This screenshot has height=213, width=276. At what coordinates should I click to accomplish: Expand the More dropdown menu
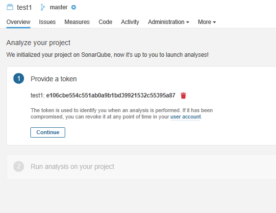(207, 22)
